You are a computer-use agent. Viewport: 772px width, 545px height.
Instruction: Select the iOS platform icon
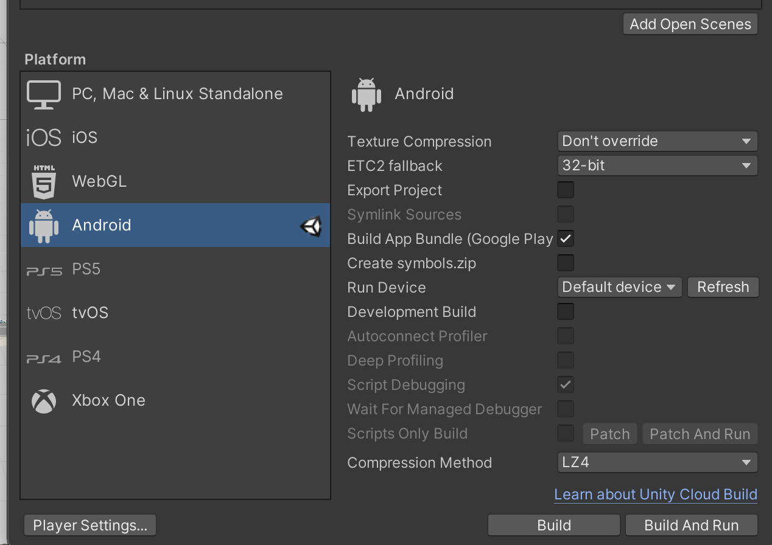pos(44,137)
